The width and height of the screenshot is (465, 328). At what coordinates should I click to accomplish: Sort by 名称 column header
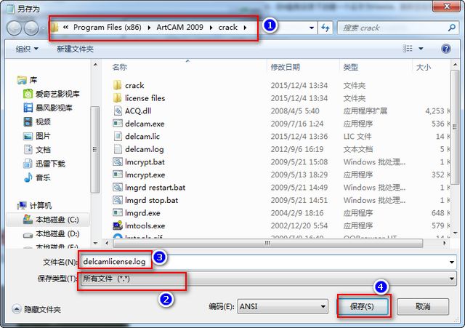tap(119, 67)
